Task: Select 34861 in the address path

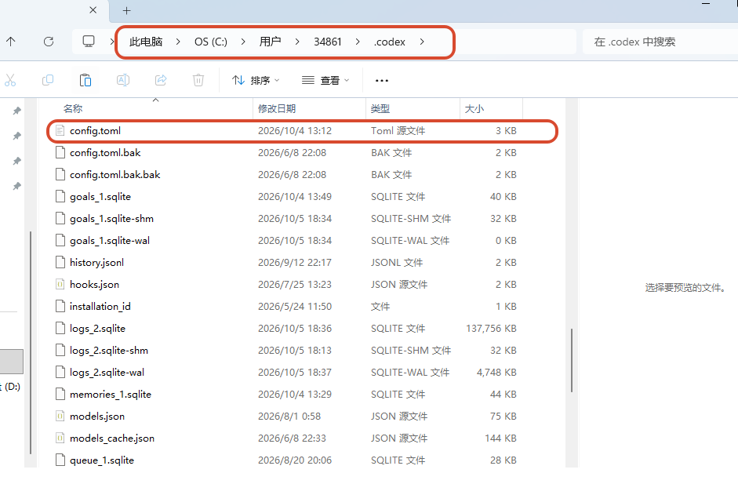Action: [328, 42]
